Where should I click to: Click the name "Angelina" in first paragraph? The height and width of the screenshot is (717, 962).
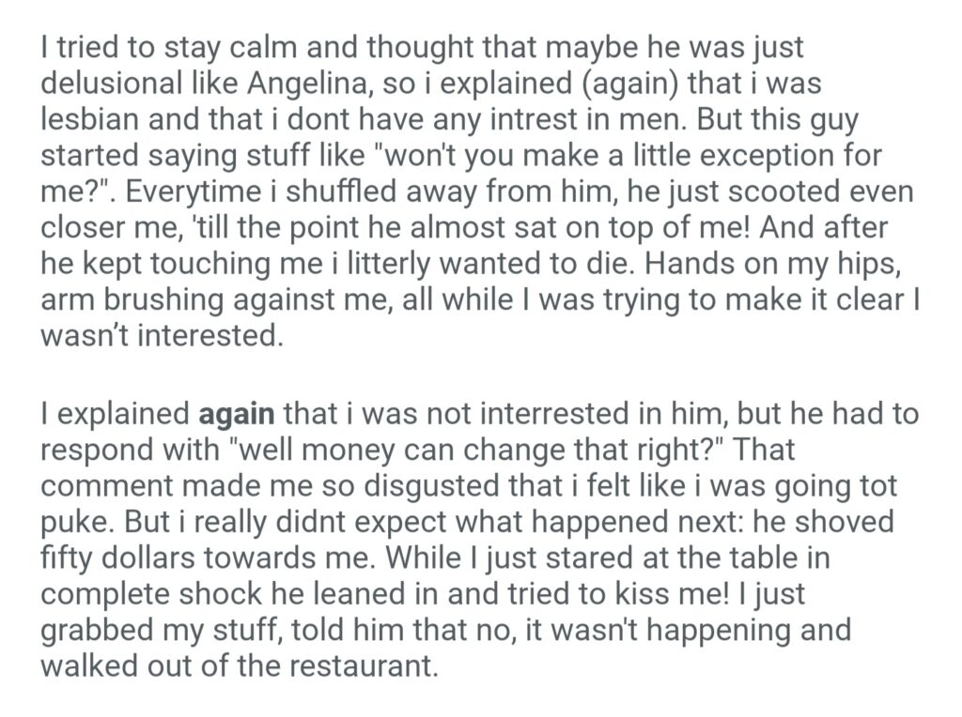click(x=305, y=82)
